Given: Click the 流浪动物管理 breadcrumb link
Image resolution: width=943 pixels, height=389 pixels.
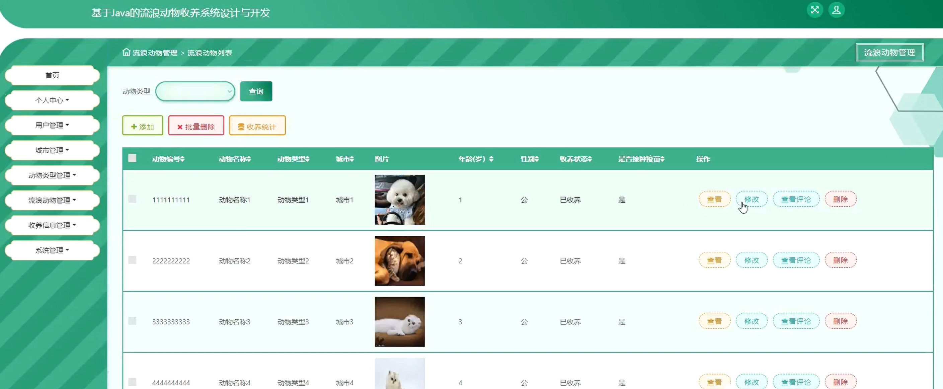Looking at the screenshot, I should click(155, 53).
